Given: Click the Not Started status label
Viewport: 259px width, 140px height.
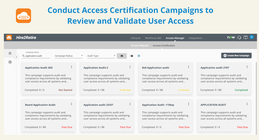Looking at the screenshot, I should point(65,90).
